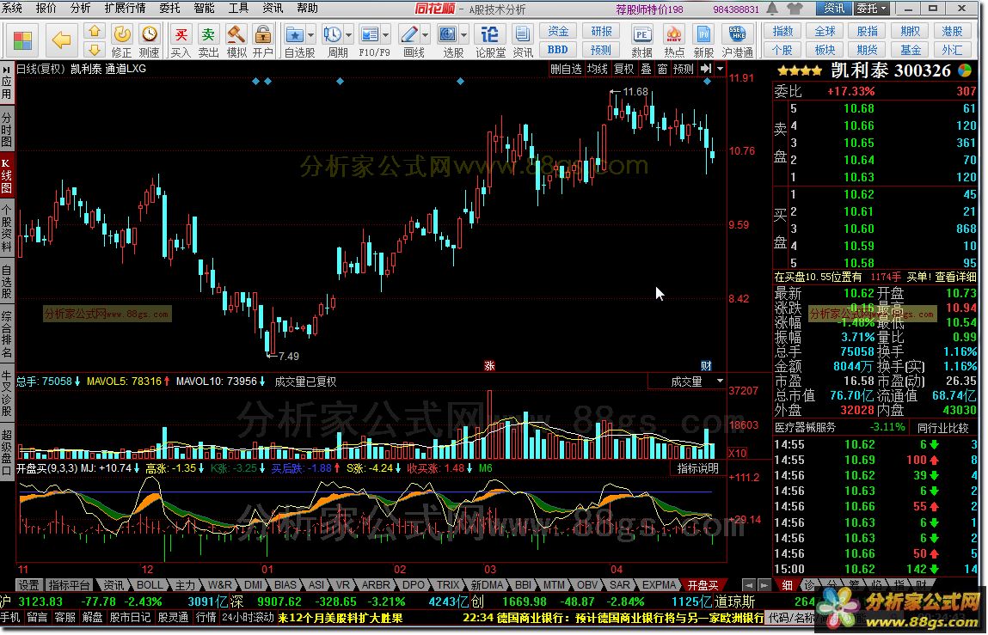Toggle the 均线 moving average display
Image resolution: width=988 pixels, height=635 pixels.
point(598,69)
